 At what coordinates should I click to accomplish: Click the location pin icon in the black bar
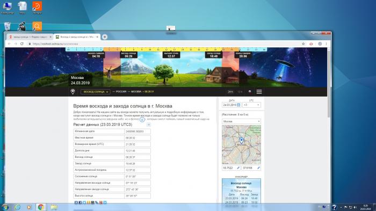tap(73, 92)
